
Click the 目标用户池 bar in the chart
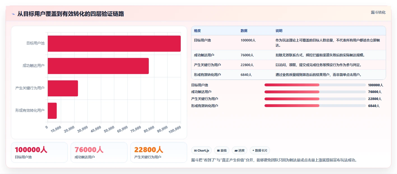[114, 43]
